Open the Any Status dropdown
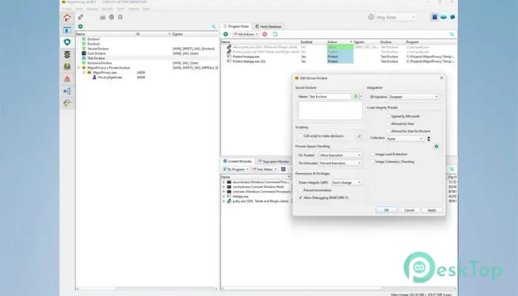This screenshot has width=518, height=296. (265, 169)
